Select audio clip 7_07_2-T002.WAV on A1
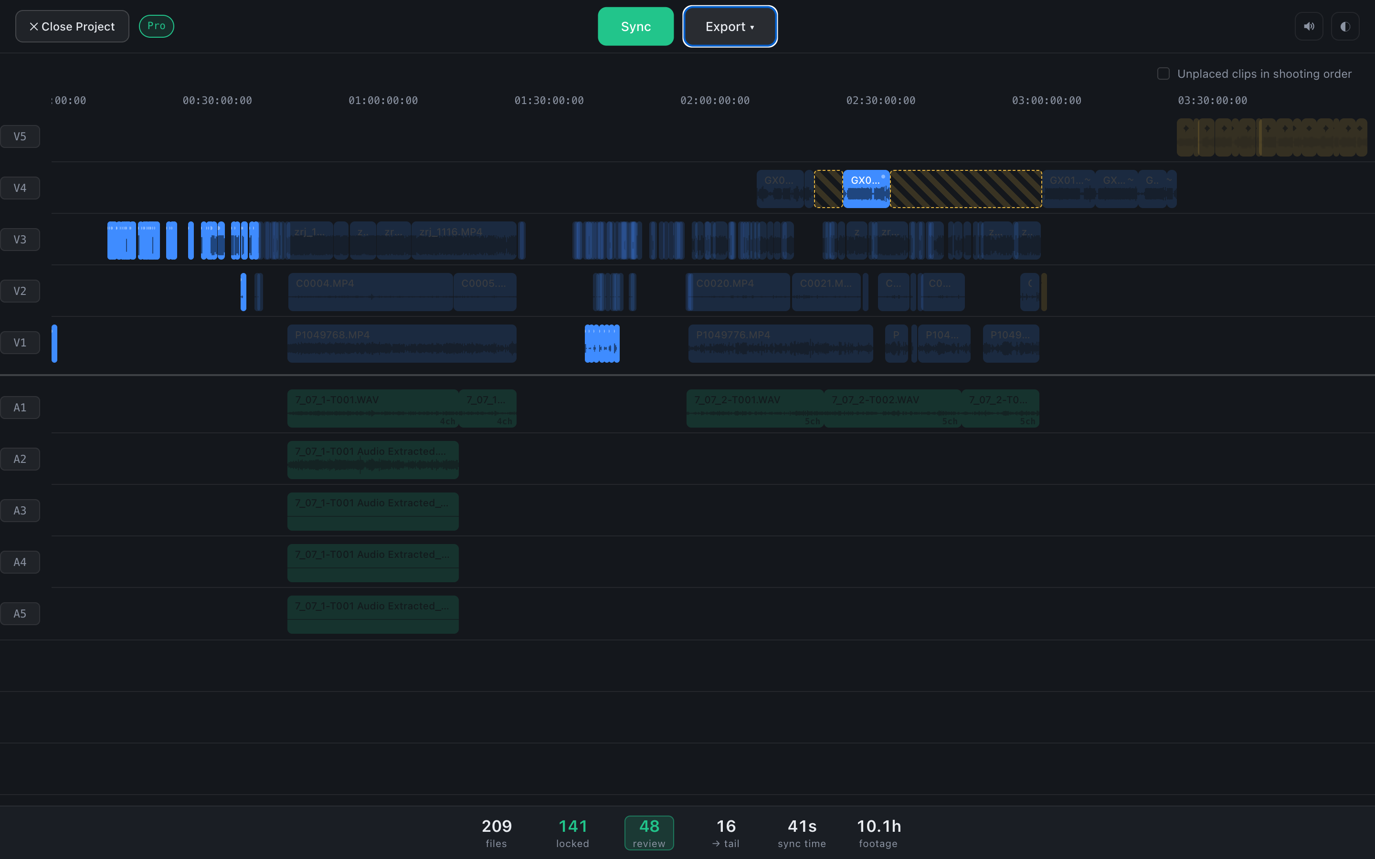 (x=893, y=409)
